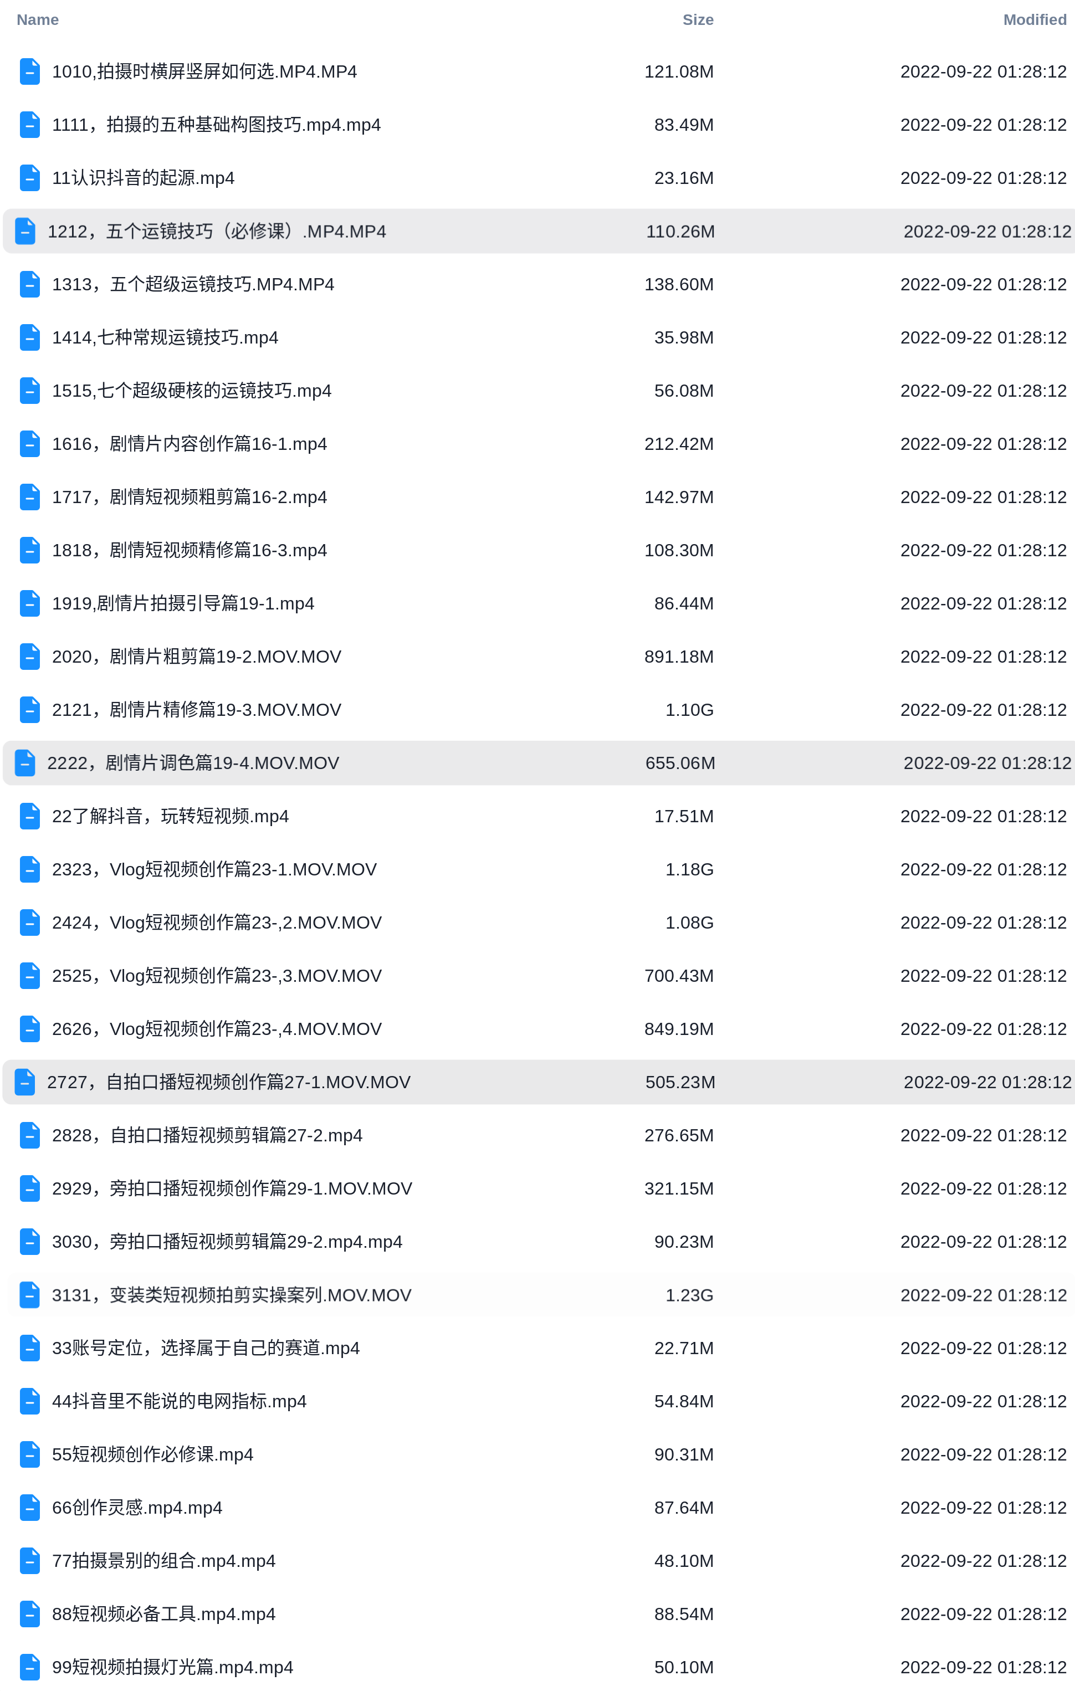Click file icon beside 1010,拍摄时横屏竖屏如何选.MP4.MP4
Screen dimensions: 1075x1691
pyautogui.click(x=29, y=71)
